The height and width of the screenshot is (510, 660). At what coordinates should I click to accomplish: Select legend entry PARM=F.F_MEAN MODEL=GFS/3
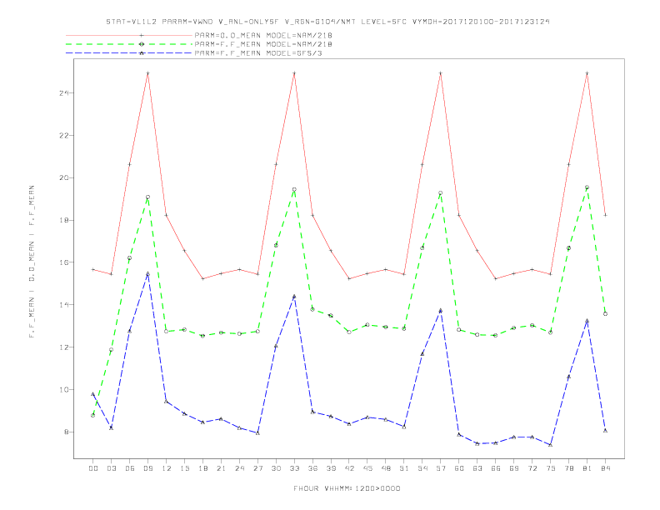pos(258,53)
